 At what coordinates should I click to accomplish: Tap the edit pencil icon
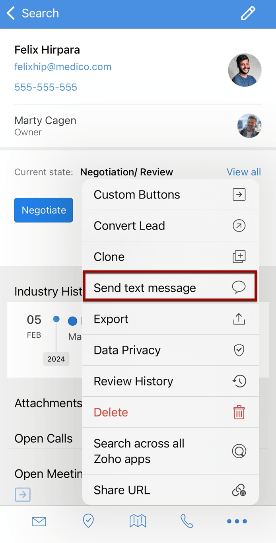click(248, 13)
